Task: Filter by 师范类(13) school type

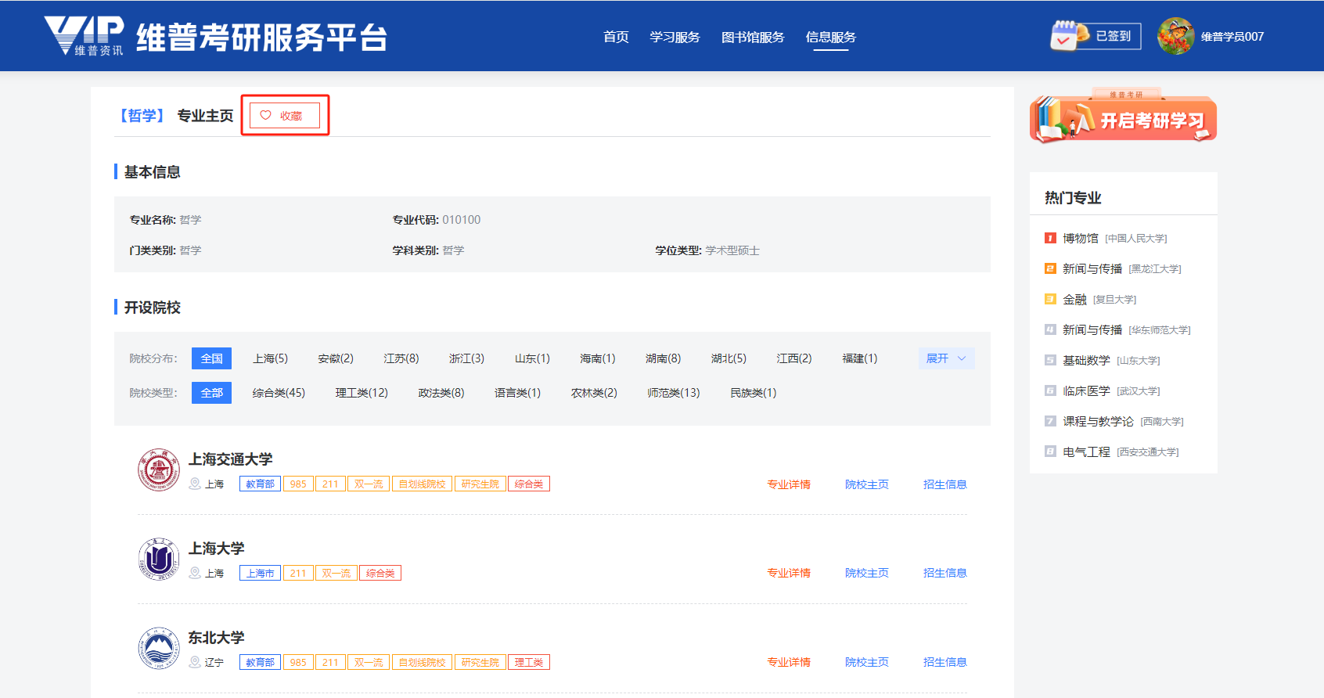Action: (x=674, y=393)
